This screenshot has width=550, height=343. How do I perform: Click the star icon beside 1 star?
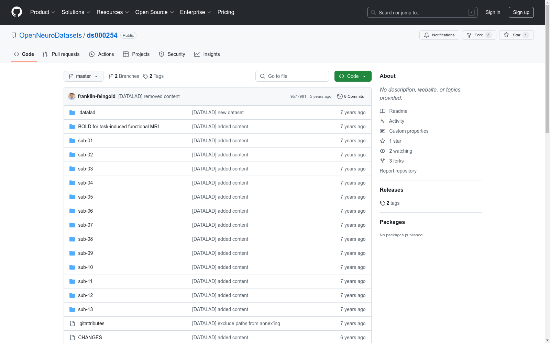click(383, 141)
